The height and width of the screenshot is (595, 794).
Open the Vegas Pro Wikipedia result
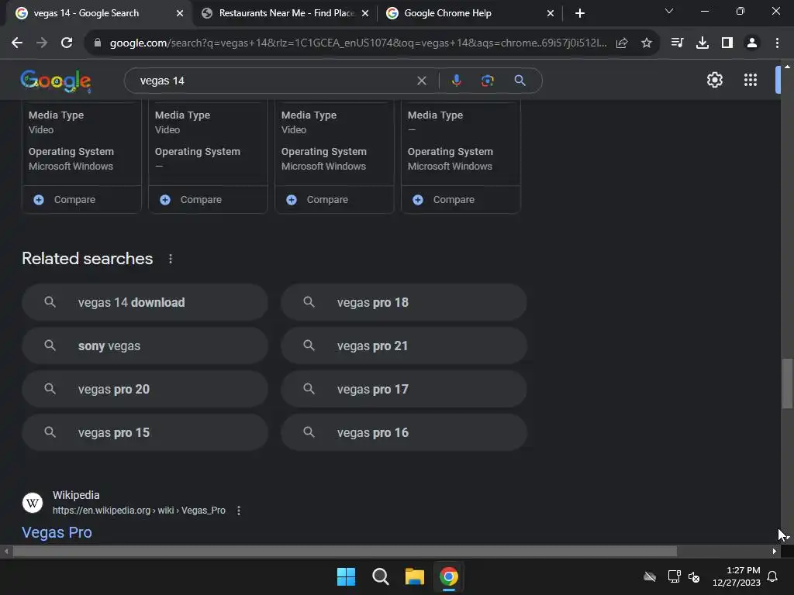click(x=57, y=533)
